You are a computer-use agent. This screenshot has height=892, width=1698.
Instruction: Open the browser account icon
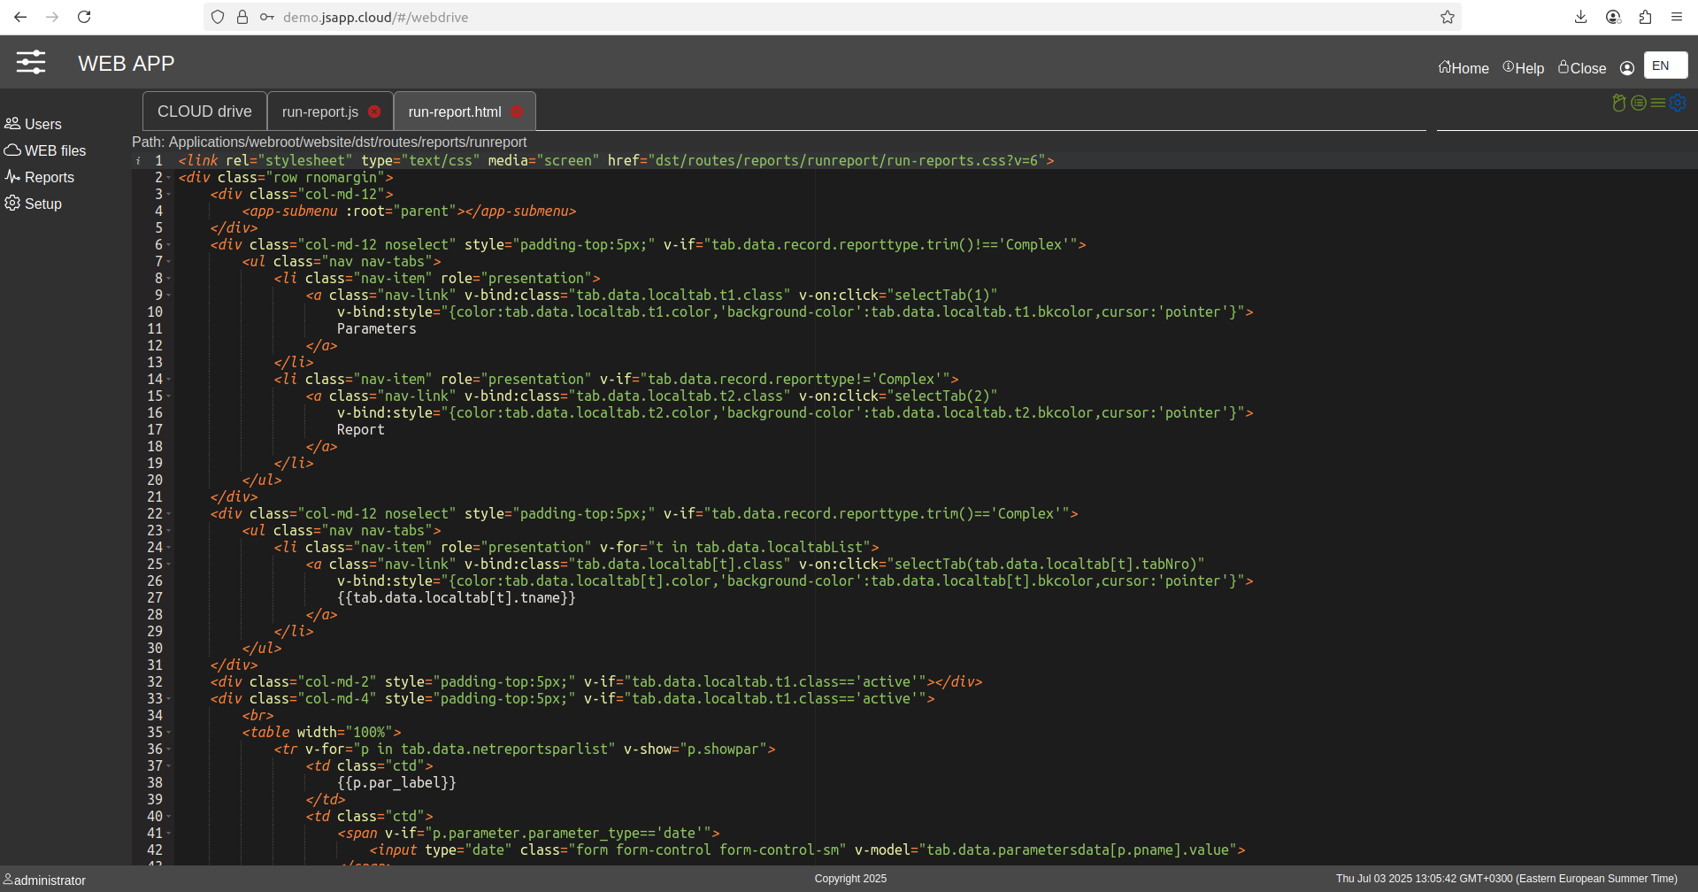(x=1613, y=17)
